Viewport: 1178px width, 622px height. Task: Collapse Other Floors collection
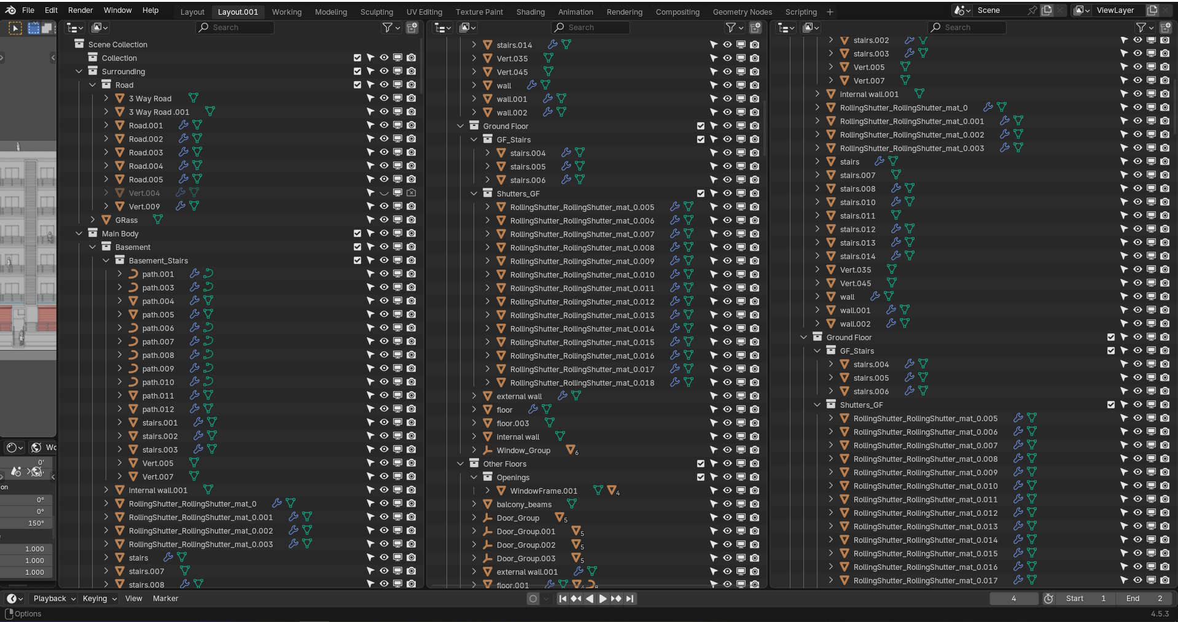point(461,464)
